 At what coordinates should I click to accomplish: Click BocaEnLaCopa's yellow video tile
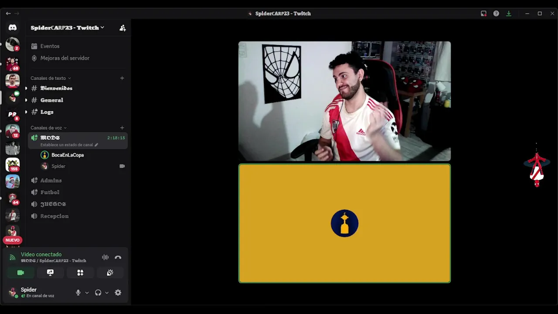(344, 223)
